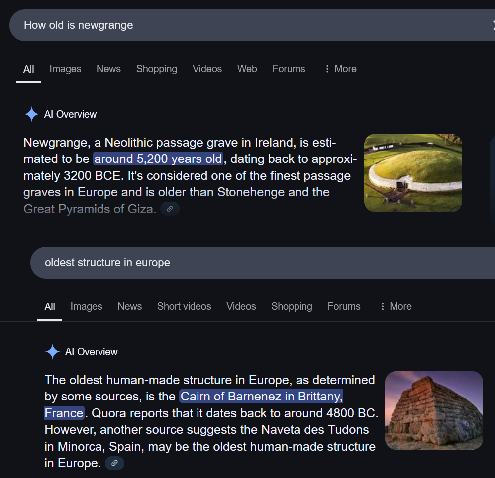Select the All tab under the Newgrange search
Image resolution: width=495 pixels, height=478 pixels.
click(x=29, y=69)
